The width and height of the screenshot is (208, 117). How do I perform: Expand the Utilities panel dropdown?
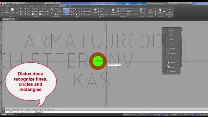click(151, 17)
